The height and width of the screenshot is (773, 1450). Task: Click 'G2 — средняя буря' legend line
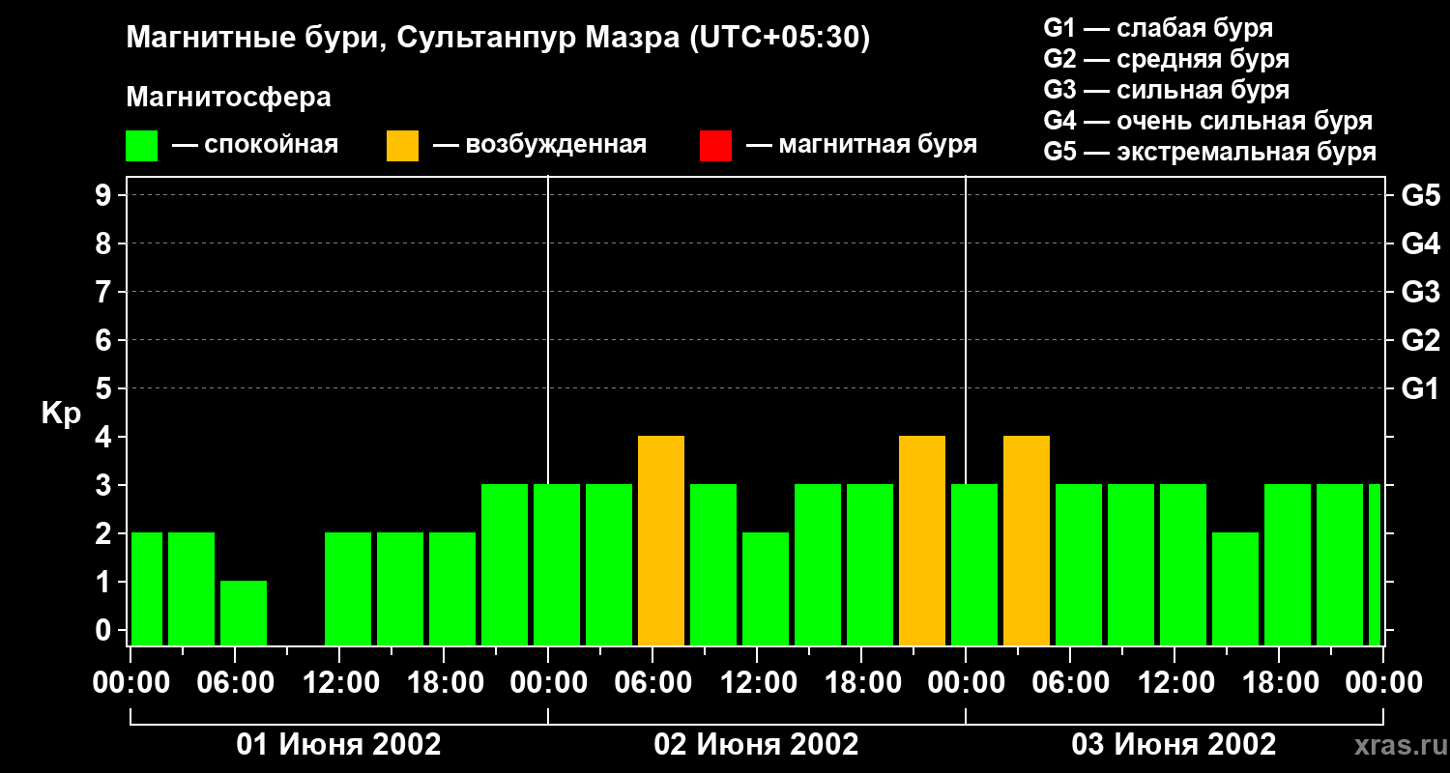point(1167,59)
